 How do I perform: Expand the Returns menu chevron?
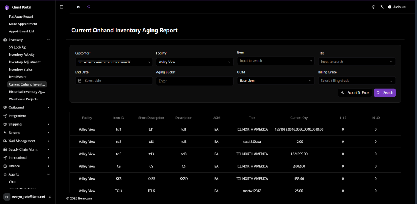tap(48, 133)
